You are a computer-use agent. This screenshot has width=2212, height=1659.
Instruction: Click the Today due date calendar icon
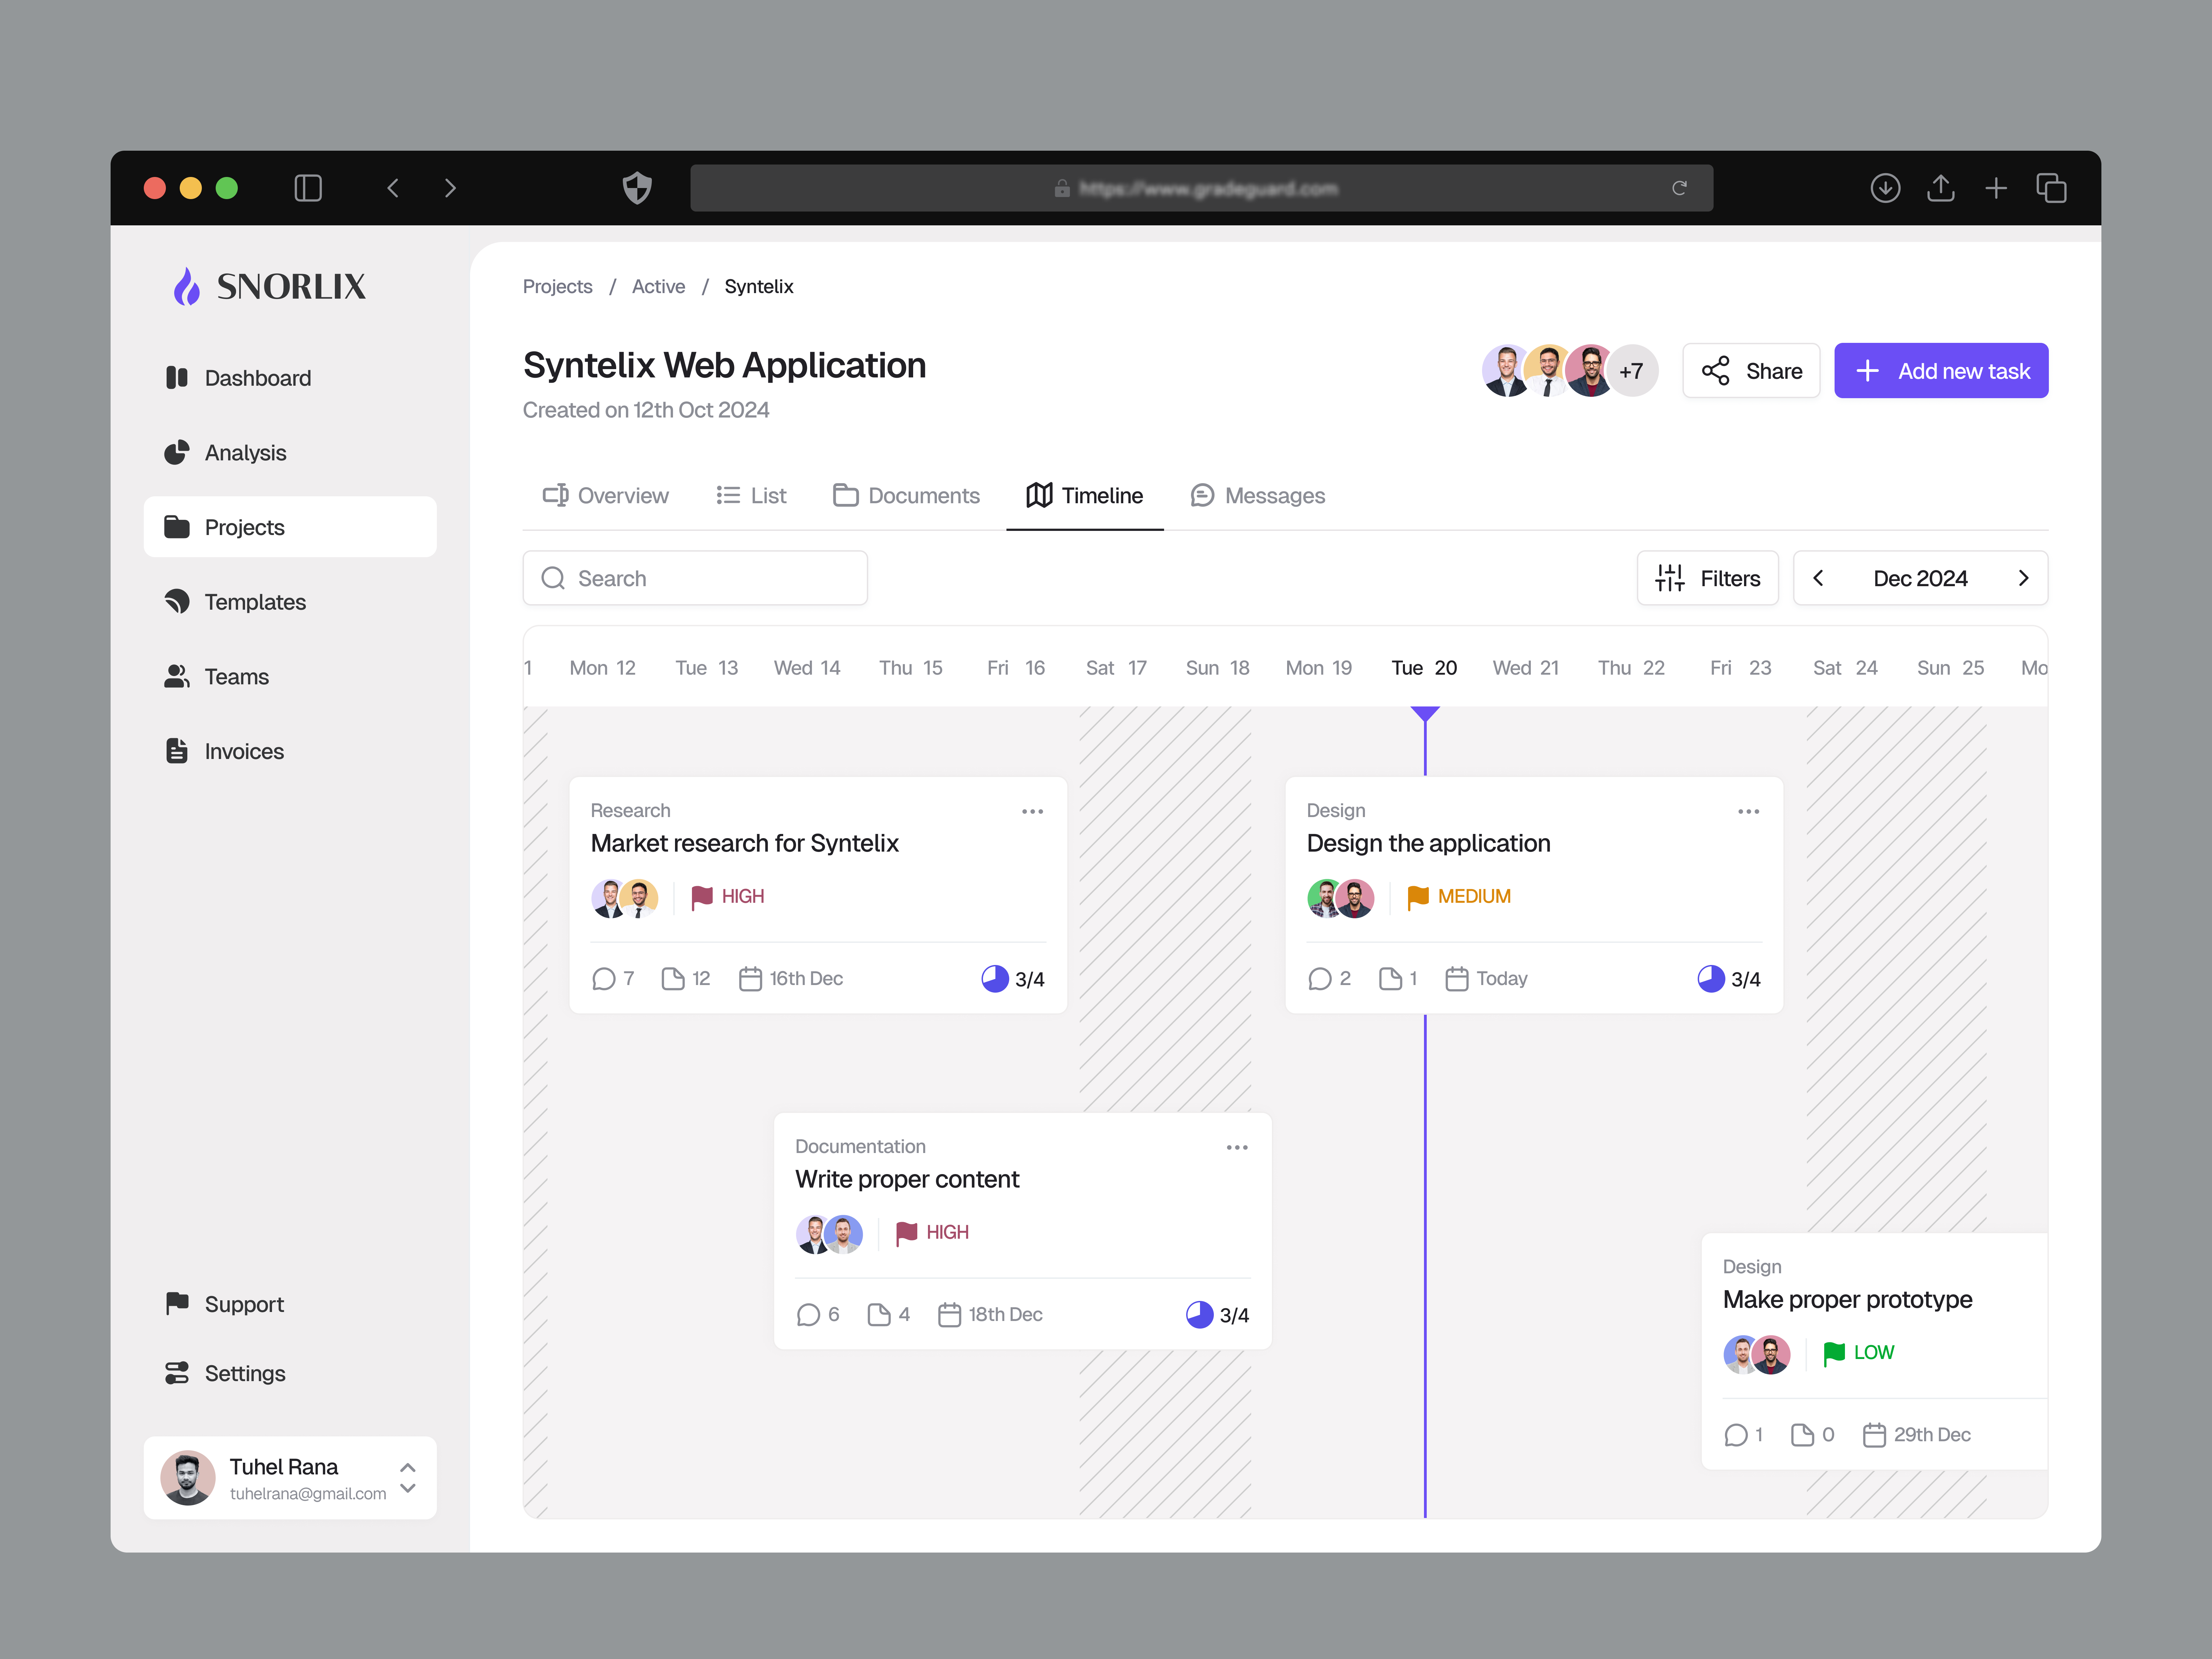pyautogui.click(x=1457, y=979)
